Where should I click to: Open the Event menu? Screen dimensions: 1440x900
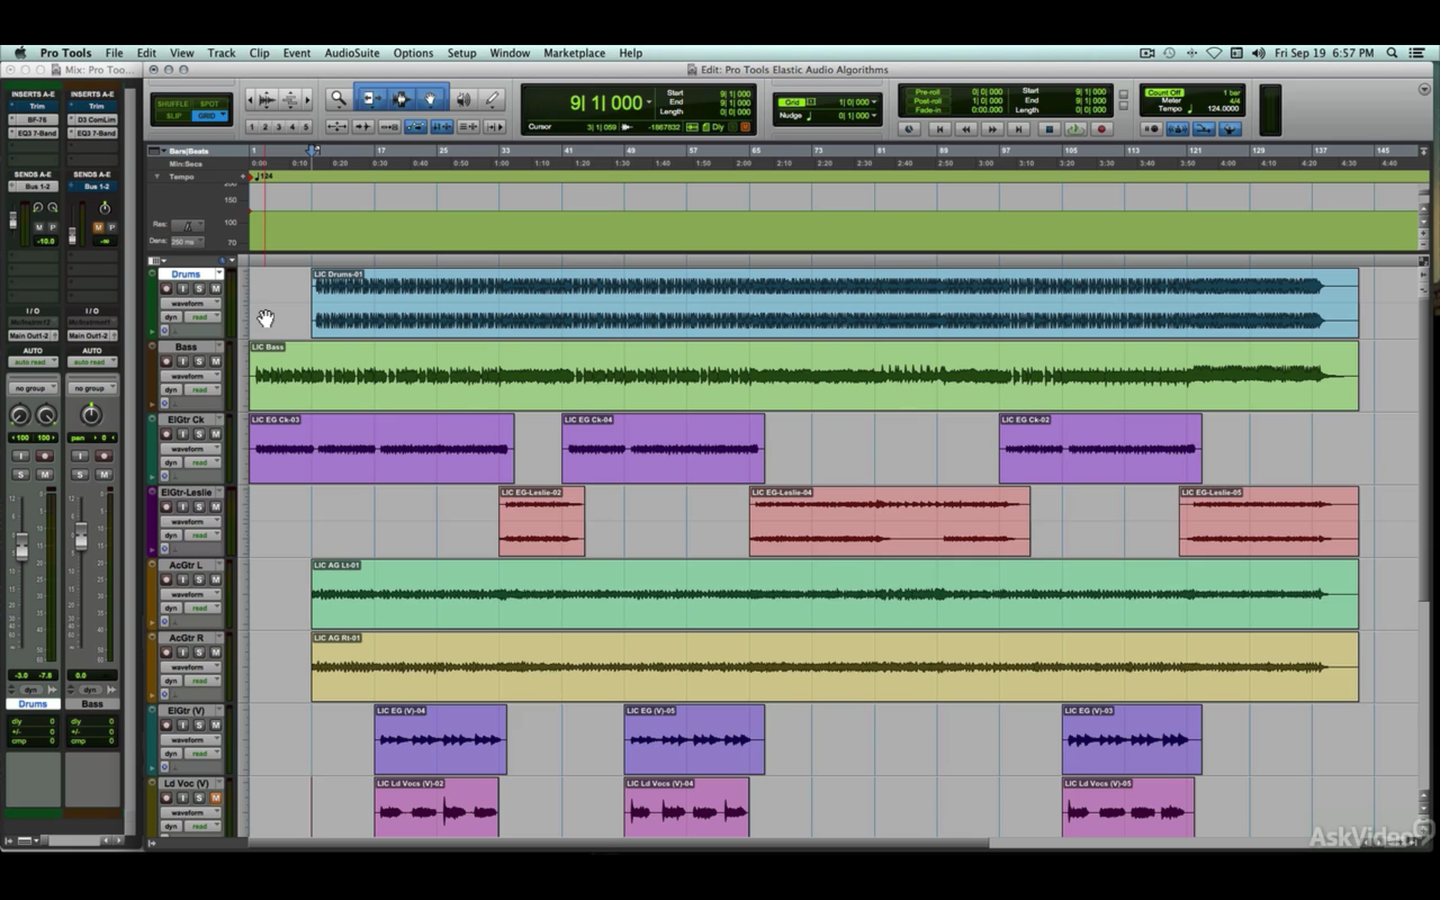point(296,53)
